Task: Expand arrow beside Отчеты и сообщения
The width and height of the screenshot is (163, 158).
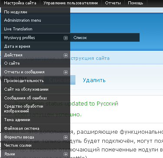Action: click(65, 72)
